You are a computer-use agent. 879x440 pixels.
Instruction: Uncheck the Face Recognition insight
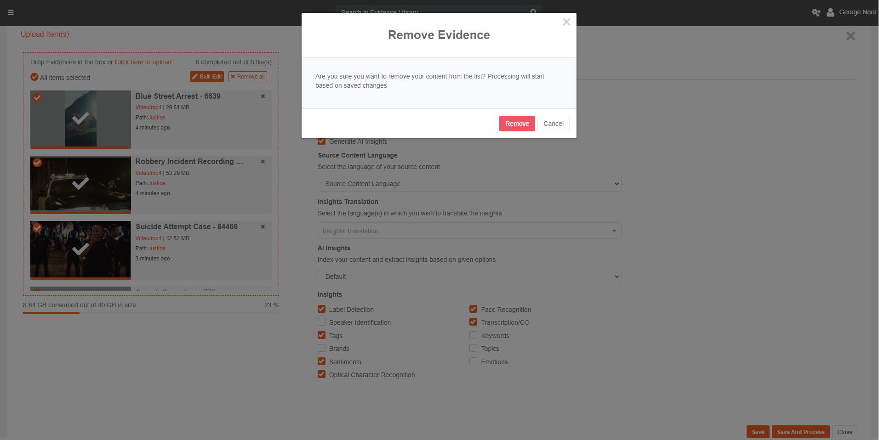pyautogui.click(x=473, y=310)
